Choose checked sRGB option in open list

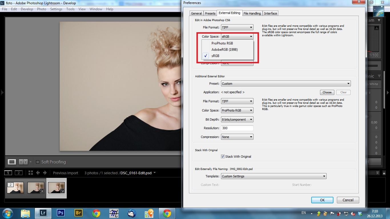(x=228, y=56)
